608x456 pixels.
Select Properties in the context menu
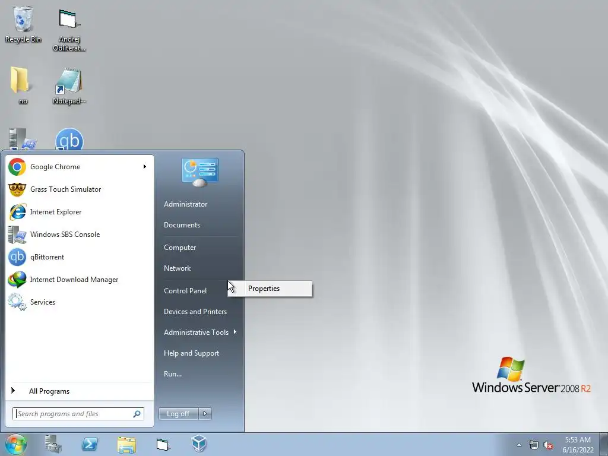[x=270, y=289]
